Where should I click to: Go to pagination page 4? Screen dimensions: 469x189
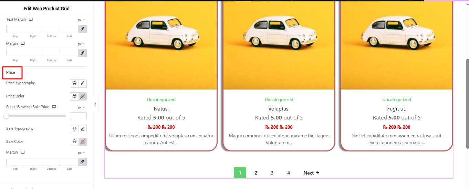(x=289, y=173)
